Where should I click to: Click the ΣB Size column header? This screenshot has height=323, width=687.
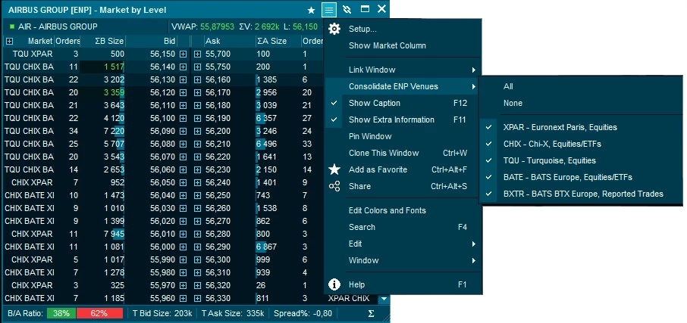[x=103, y=41]
